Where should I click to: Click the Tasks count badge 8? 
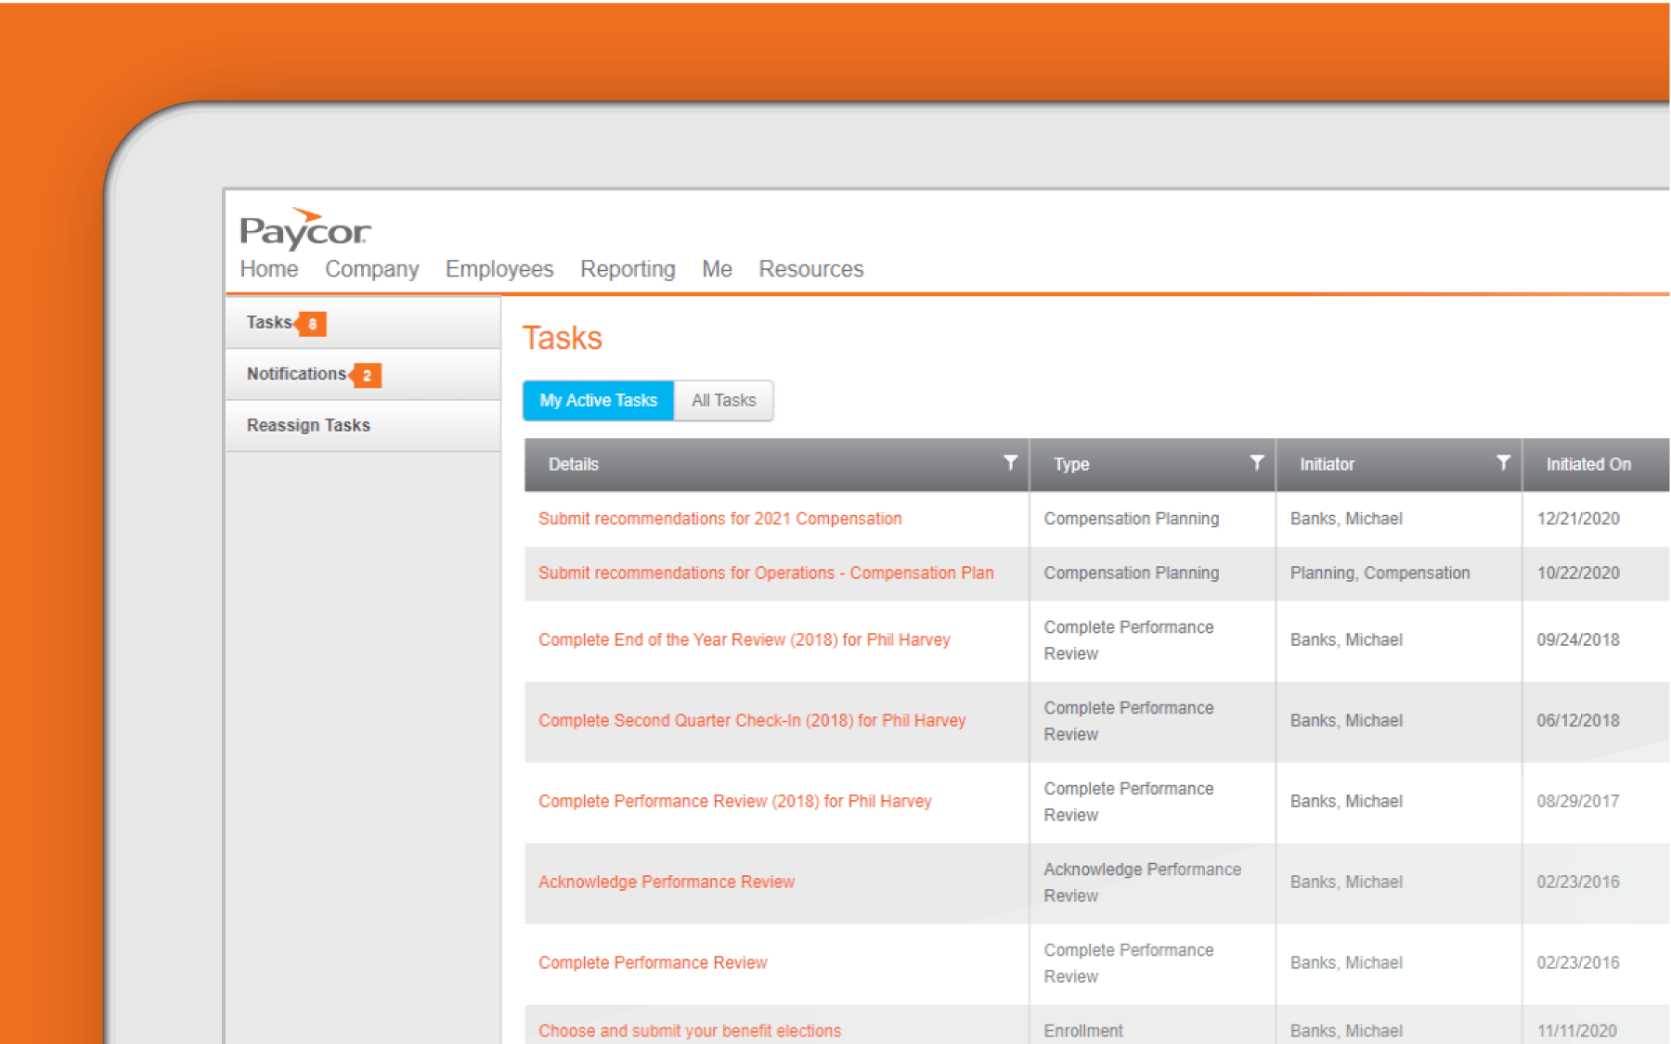click(x=311, y=324)
